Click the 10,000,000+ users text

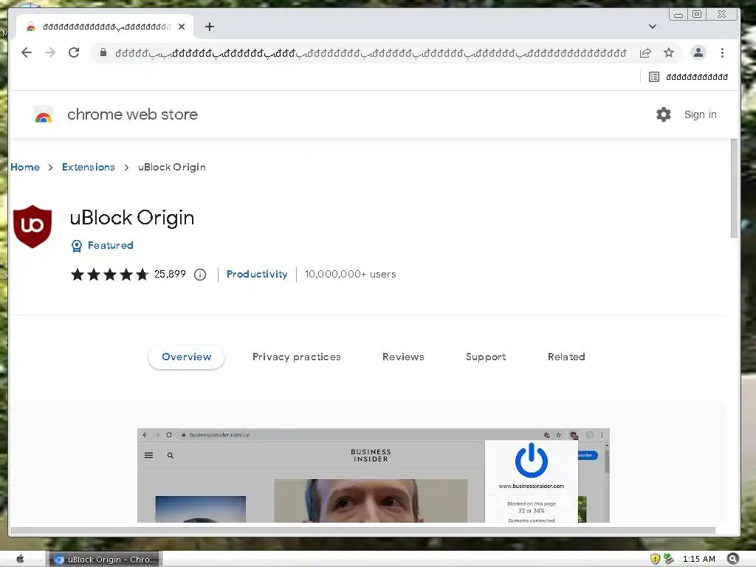[351, 274]
